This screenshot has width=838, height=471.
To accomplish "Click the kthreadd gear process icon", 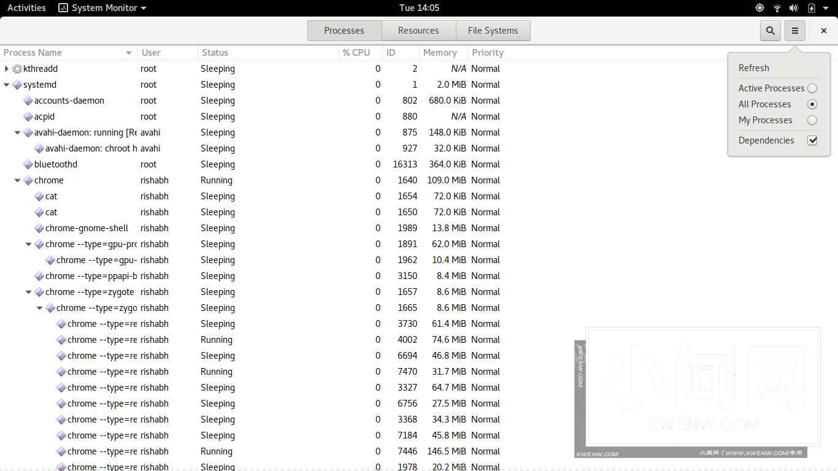I will 17,69.
